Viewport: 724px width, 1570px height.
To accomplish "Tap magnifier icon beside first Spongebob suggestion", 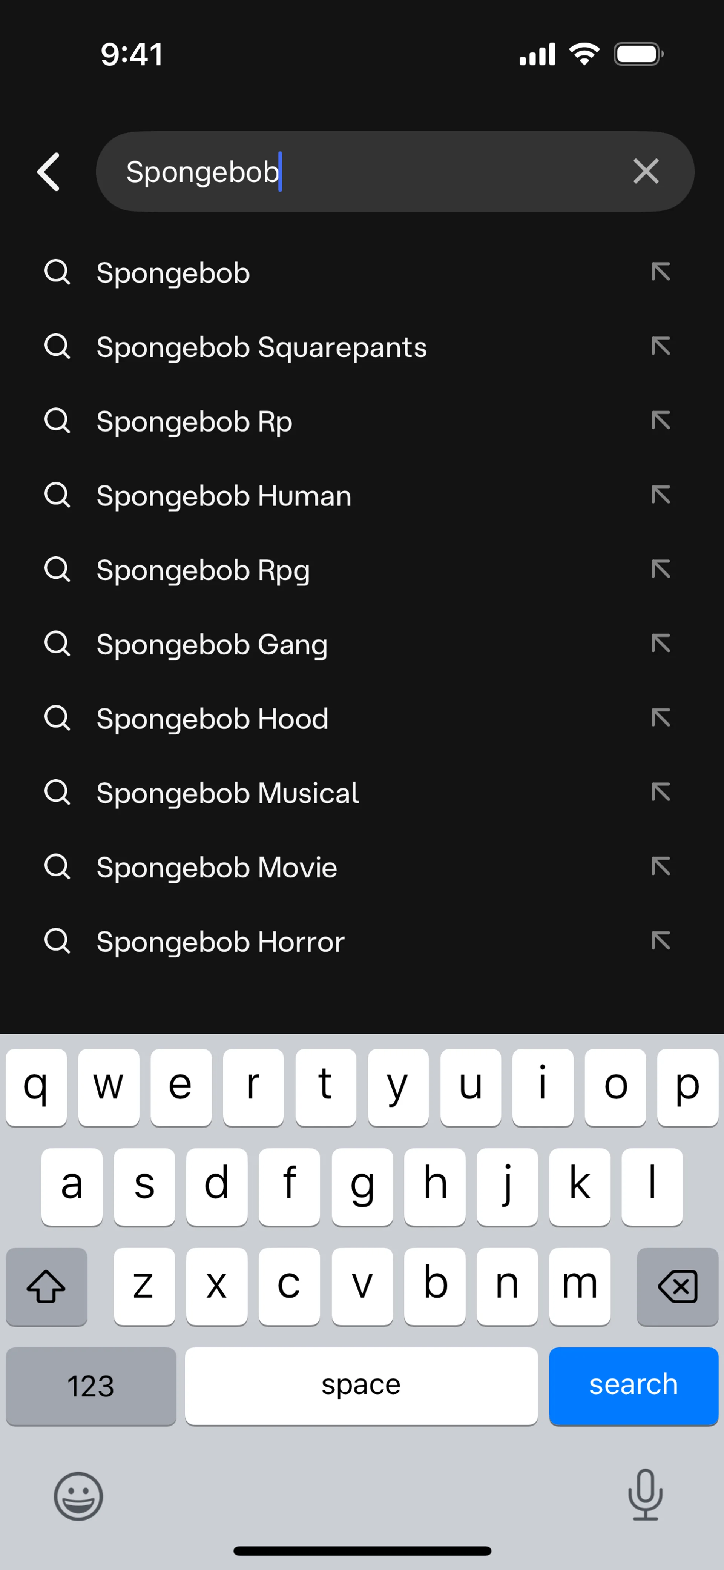I will tap(57, 272).
